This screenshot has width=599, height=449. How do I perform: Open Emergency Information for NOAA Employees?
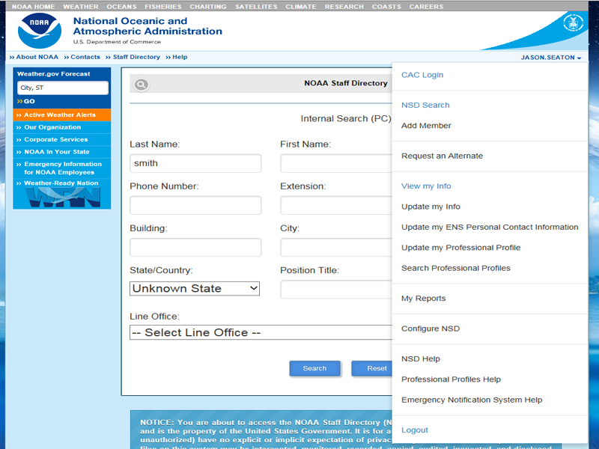click(62, 168)
